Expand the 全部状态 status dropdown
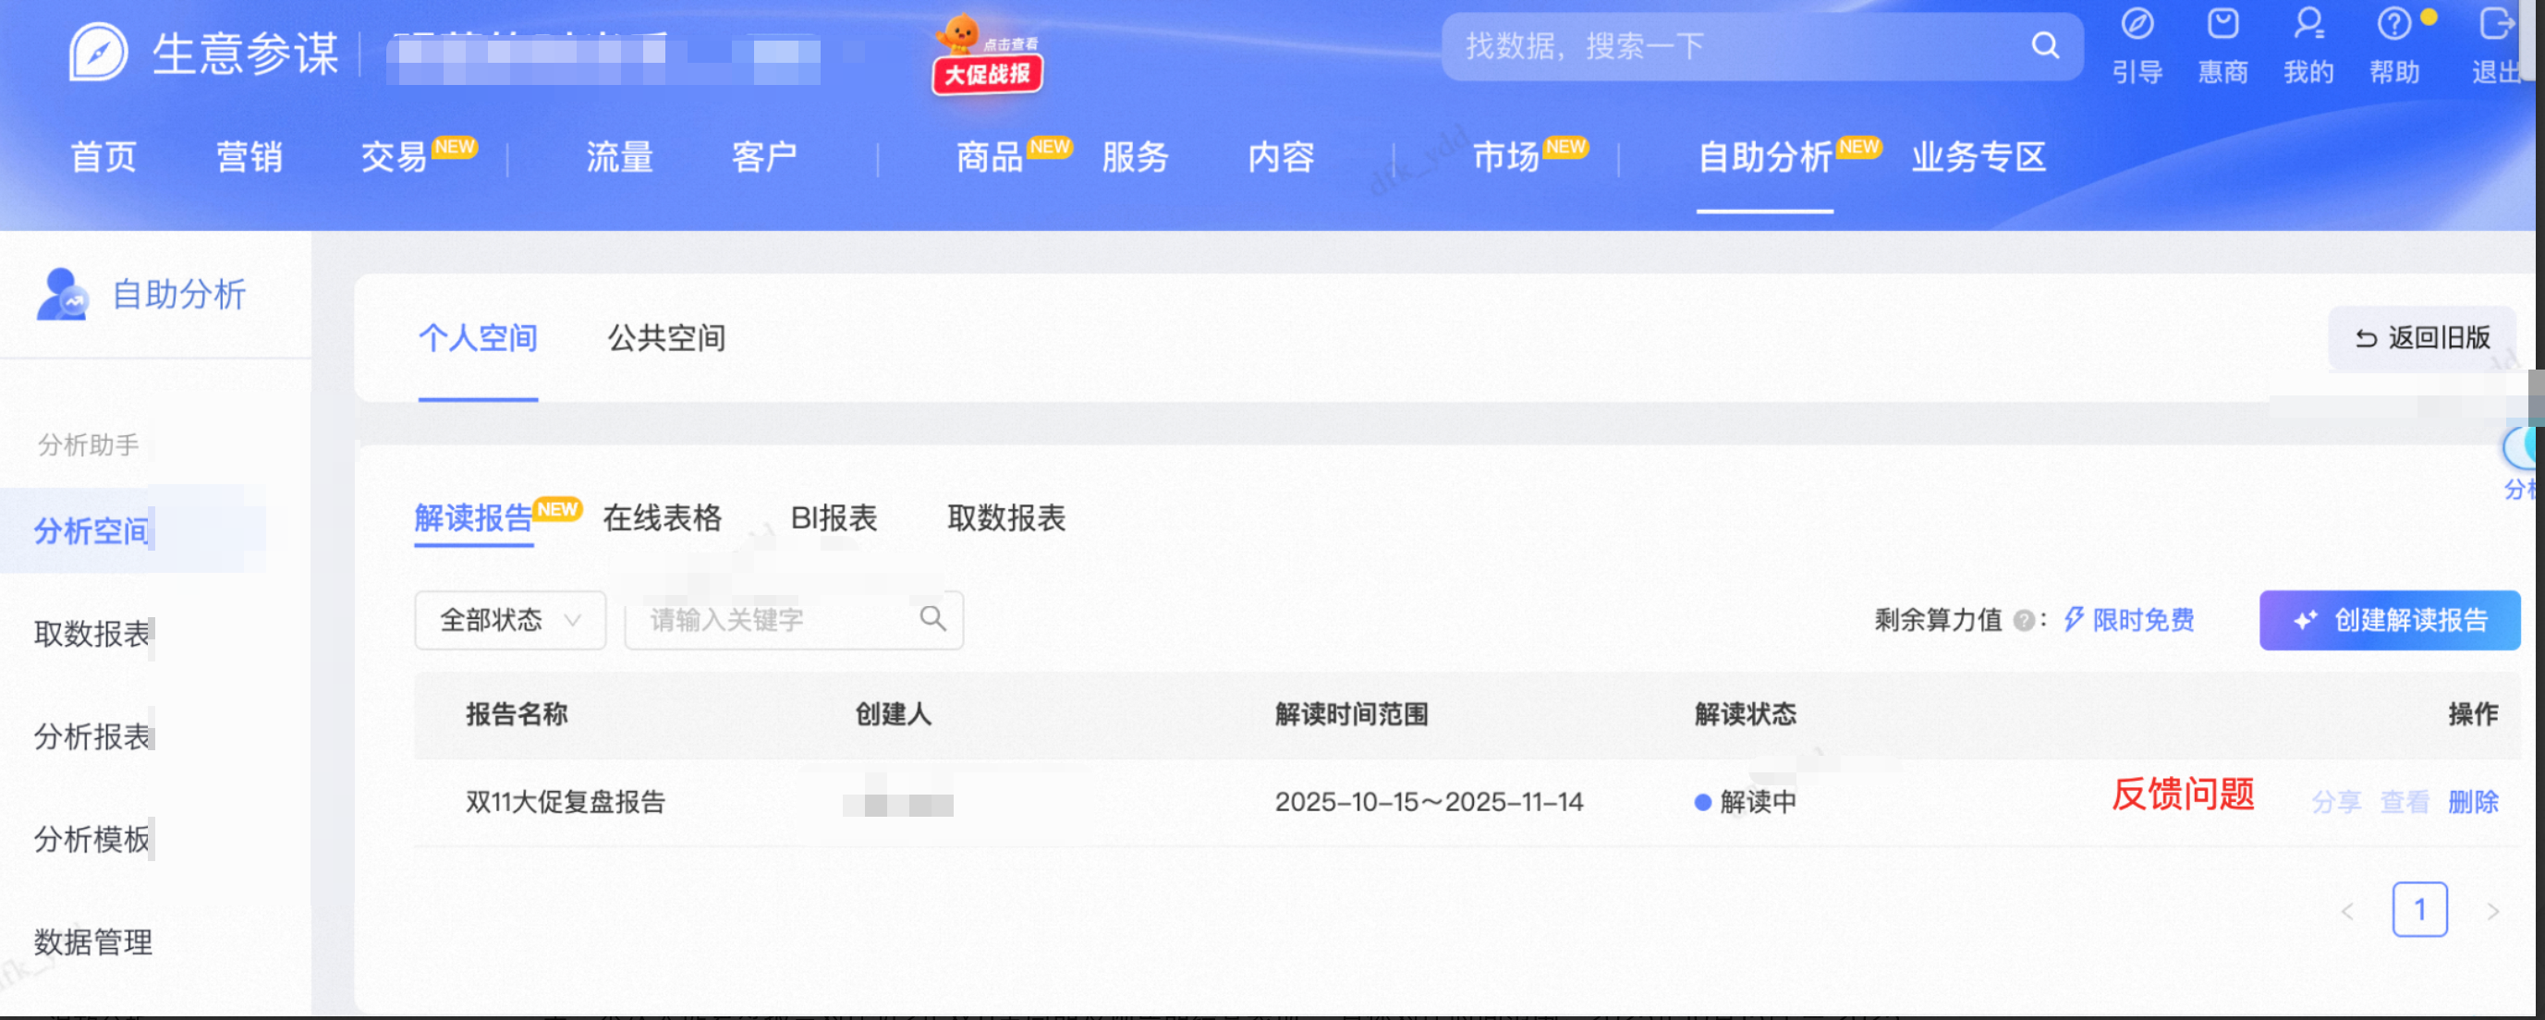Screen dimensions: 2545x1020 pos(510,620)
